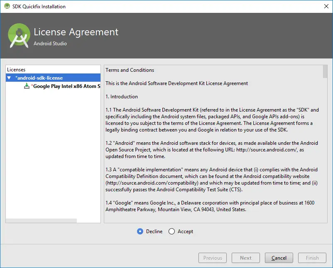Click the Cancel button
Image resolution: width=333 pixels, height=268 pixels.
point(279,258)
